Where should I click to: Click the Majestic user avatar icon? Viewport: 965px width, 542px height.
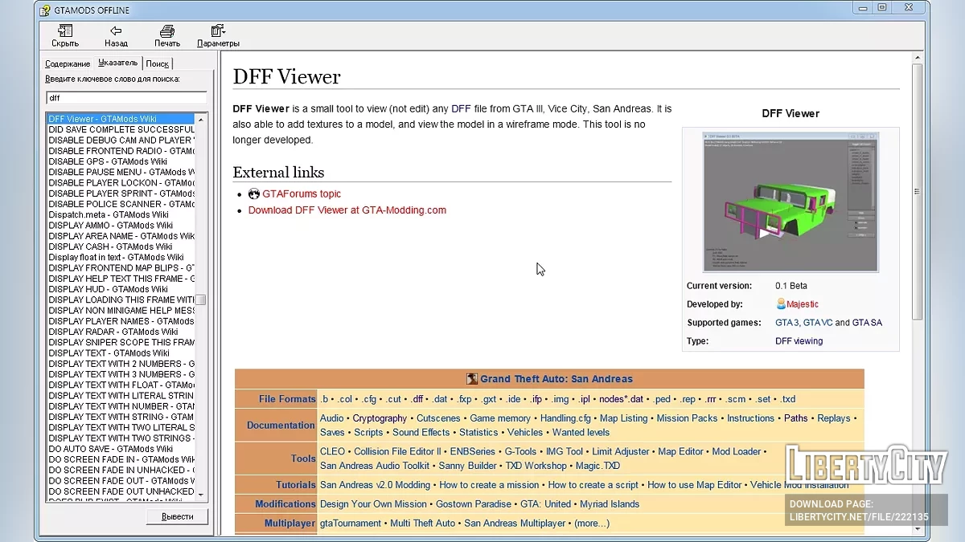[781, 304]
